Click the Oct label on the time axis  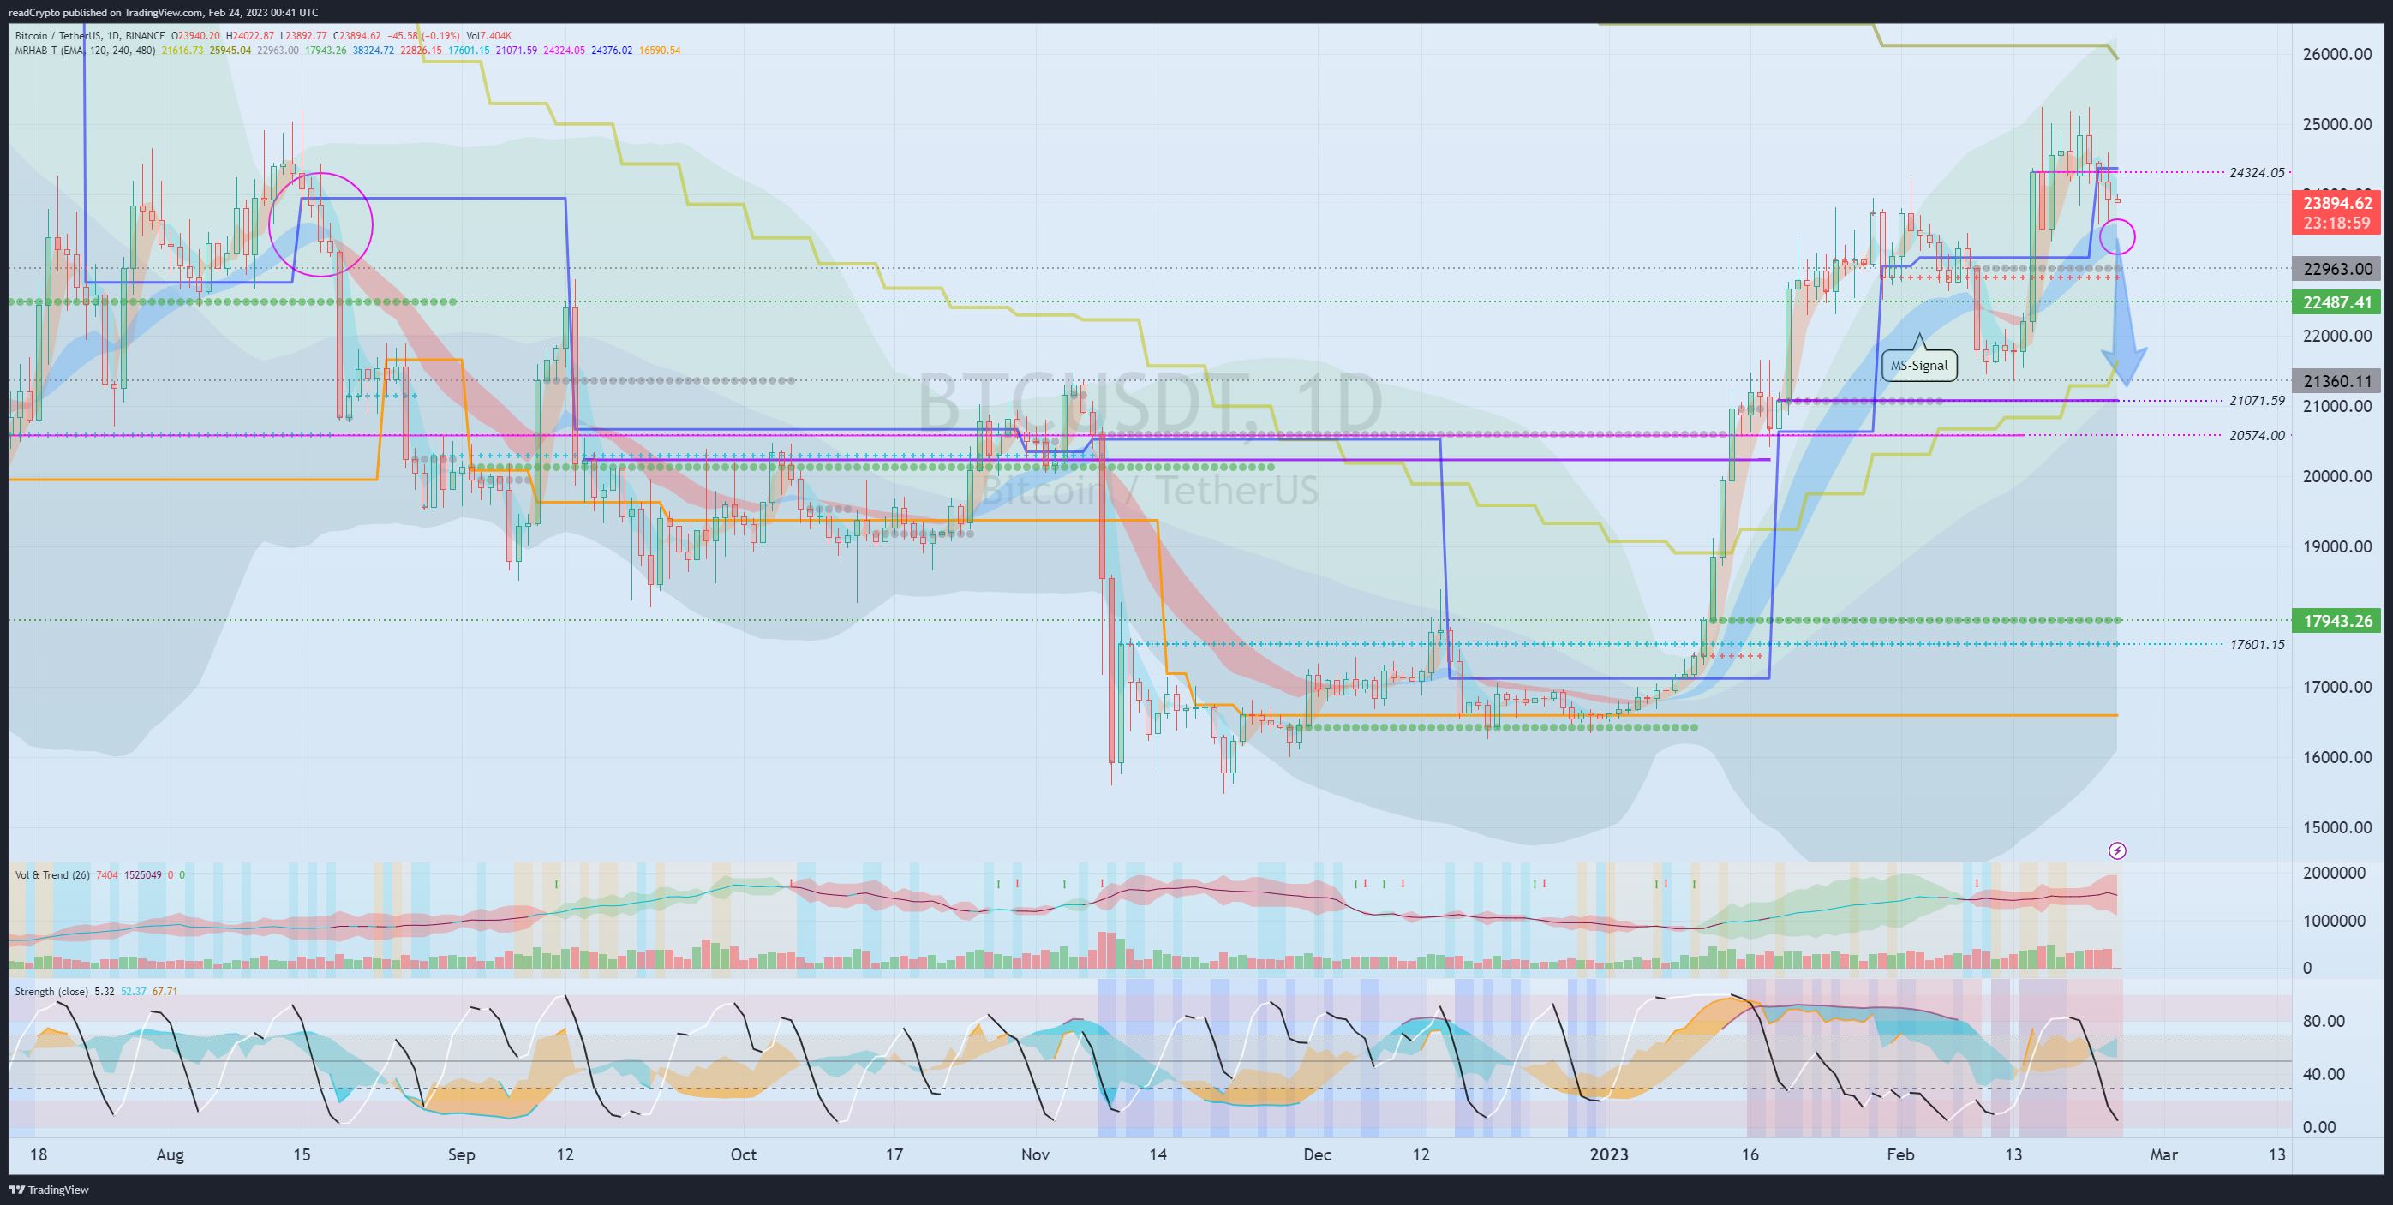coord(743,1154)
